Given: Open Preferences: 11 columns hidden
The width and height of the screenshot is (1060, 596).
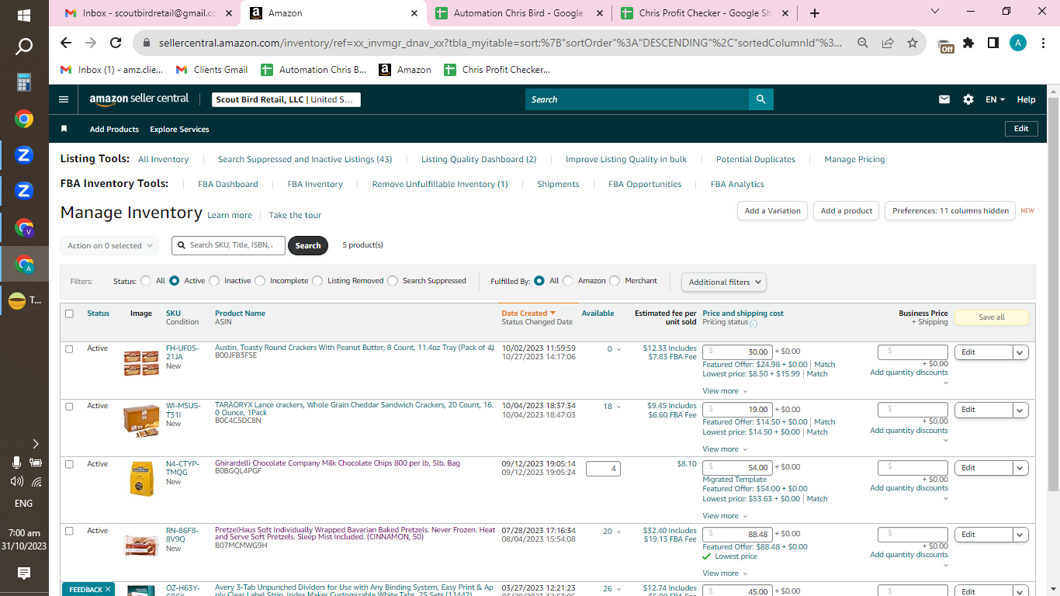Looking at the screenshot, I should 950,210.
